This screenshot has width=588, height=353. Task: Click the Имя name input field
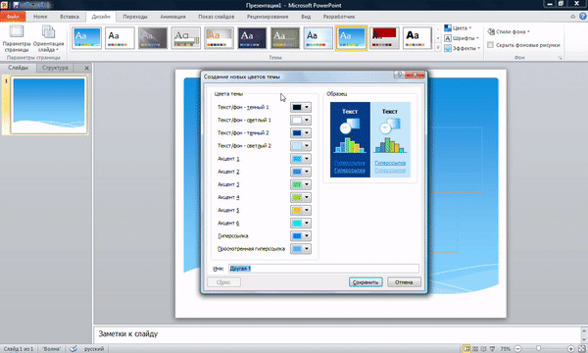coord(323,269)
